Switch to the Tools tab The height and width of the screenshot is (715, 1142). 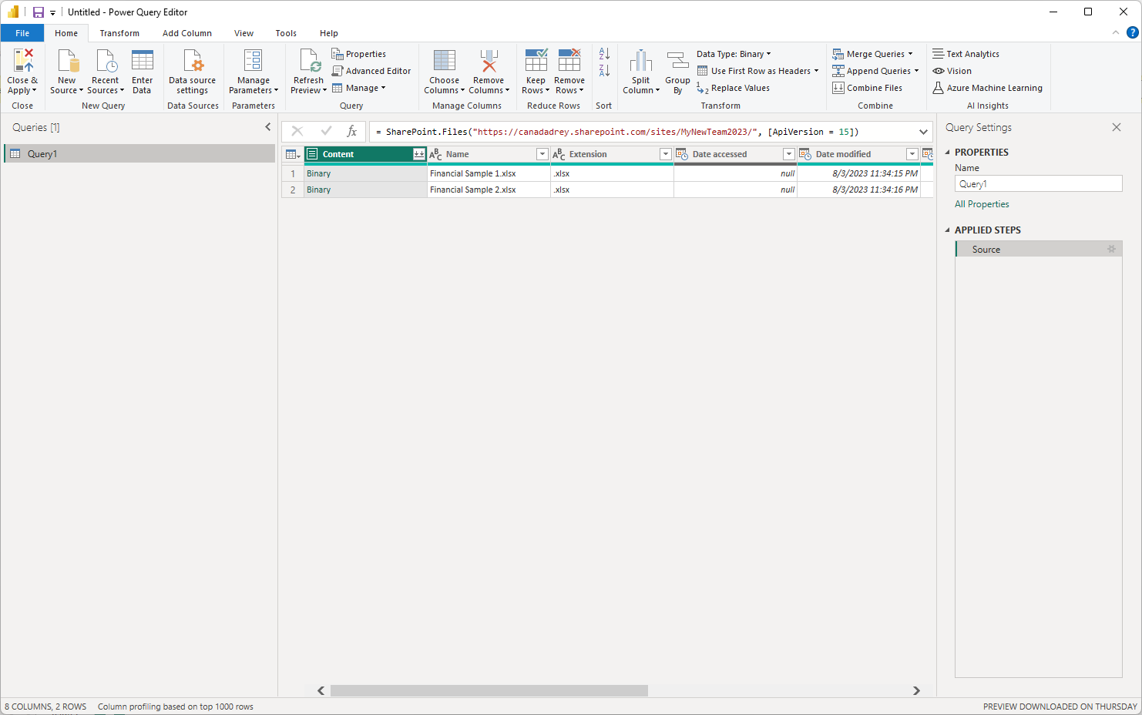point(286,33)
